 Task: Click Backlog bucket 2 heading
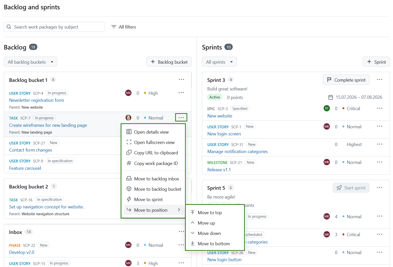(29, 187)
